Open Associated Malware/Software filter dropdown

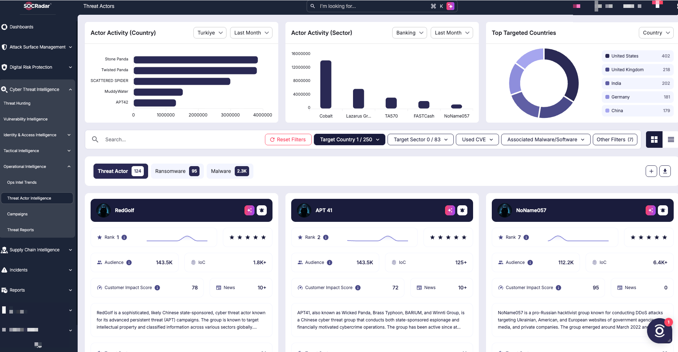(x=546, y=140)
